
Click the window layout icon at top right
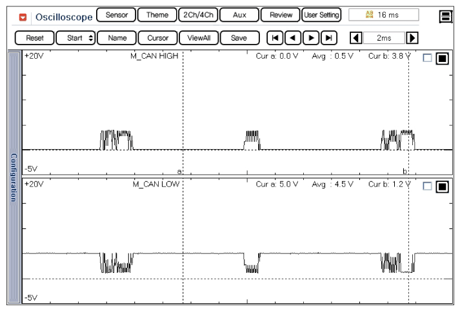pos(445,16)
